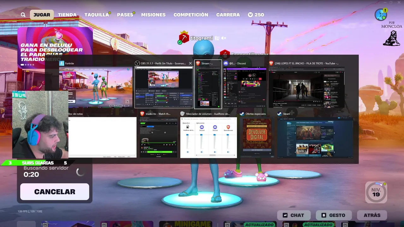Mute Brave Browser in volume mixer

[x=228, y=152]
